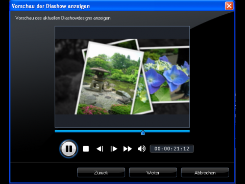Step forward one frame
The height and width of the screenshot is (184, 245).
click(114, 149)
